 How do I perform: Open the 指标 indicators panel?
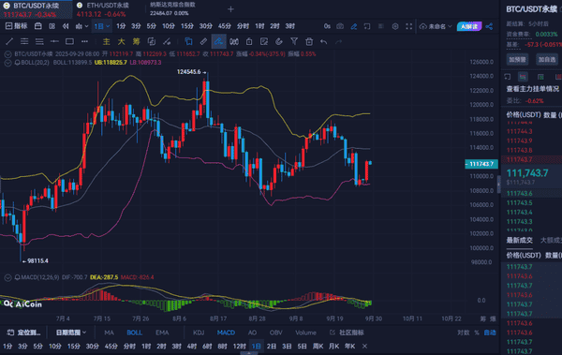point(17,26)
